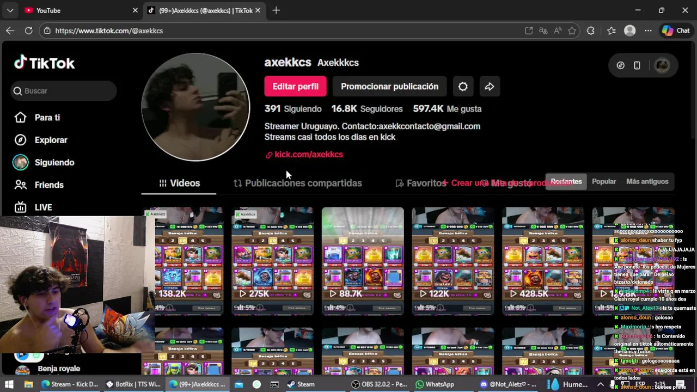Select the Videos tab
Screen dimensions: 697x392
point(179,183)
